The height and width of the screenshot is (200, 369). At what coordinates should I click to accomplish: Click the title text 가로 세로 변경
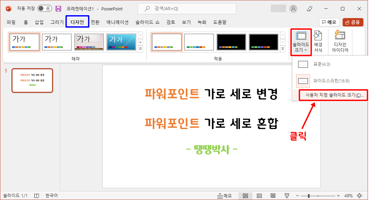pos(241,94)
